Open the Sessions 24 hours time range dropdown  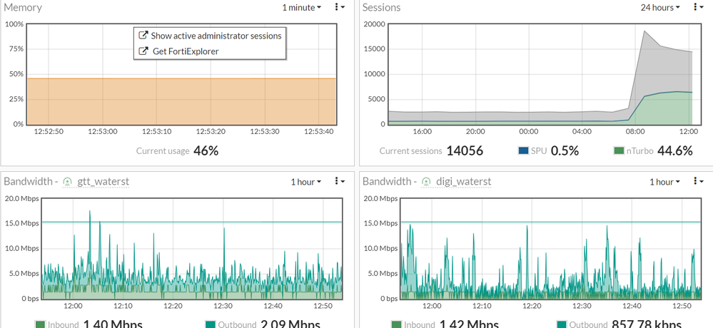pyautogui.click(x=660, y=7)
